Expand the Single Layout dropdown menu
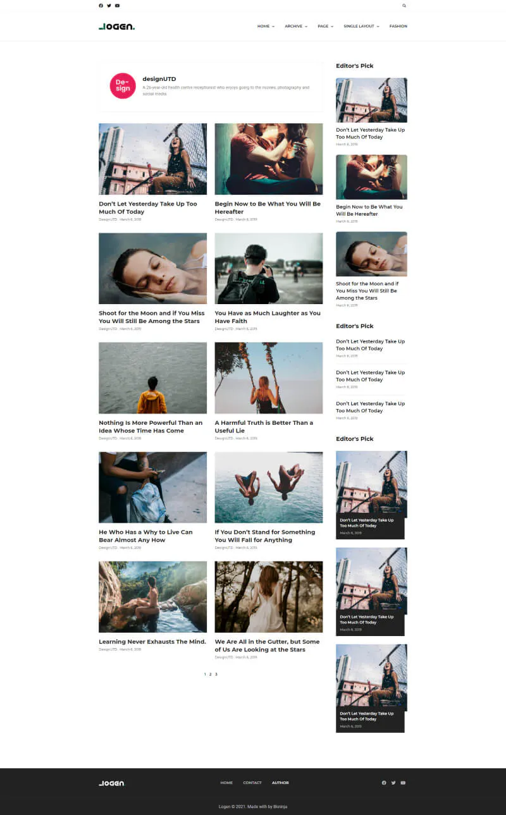Viewport: 506px width, 815px height. pos(361,27)
